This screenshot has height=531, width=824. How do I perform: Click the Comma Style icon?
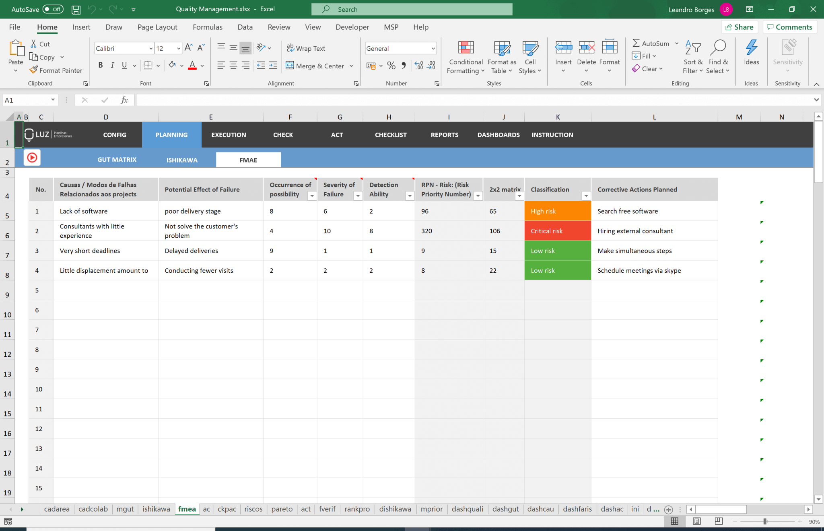click(404, 66)
